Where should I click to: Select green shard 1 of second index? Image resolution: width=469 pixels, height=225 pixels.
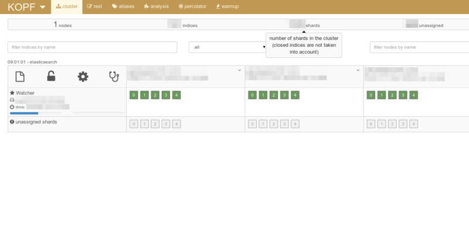263,95
